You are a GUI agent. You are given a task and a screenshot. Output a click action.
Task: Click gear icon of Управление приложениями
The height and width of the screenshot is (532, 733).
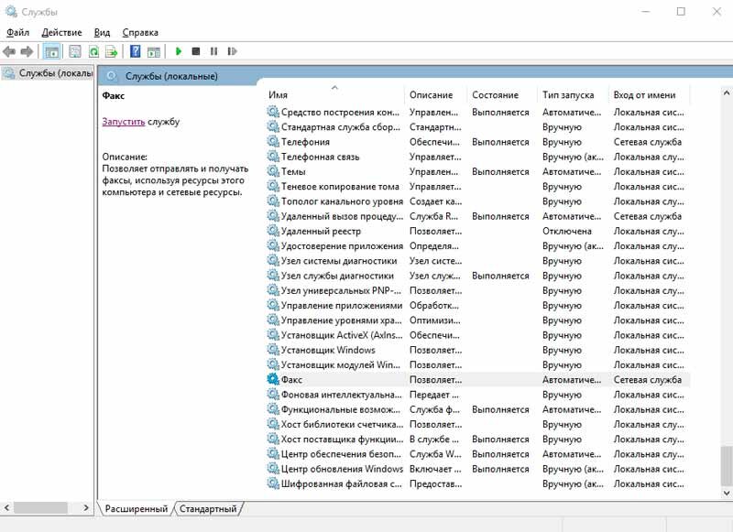pos(273,305)
